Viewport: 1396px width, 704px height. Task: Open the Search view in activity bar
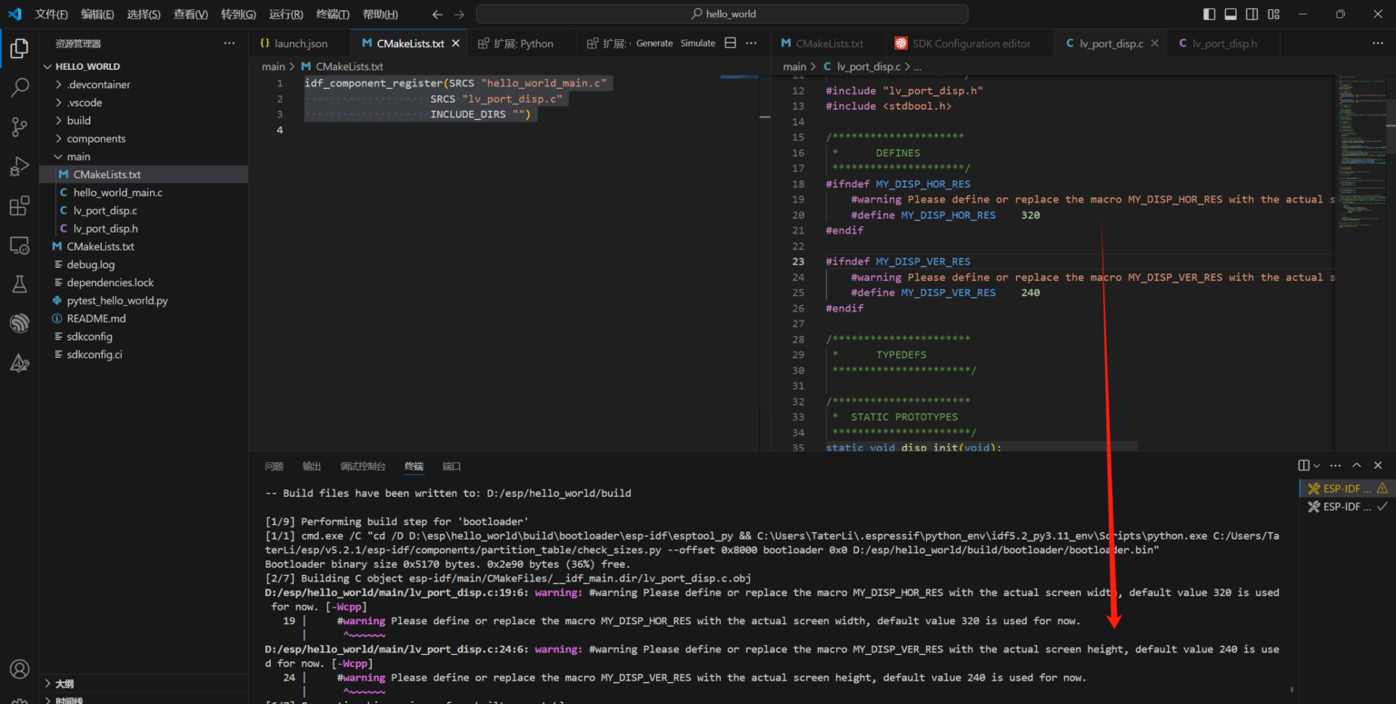[x=19, y=88]
